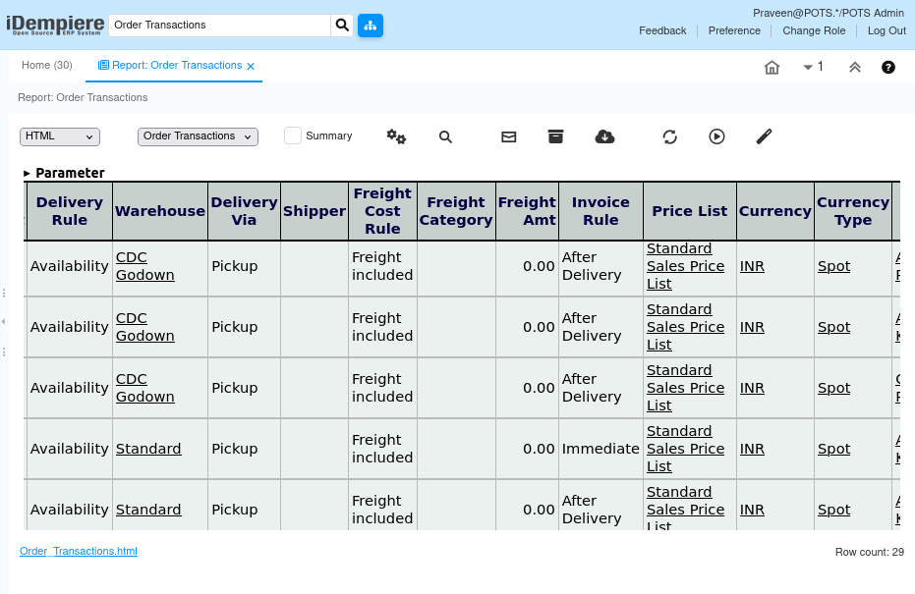This screenshot has height=594, width=915.
Task: Re-run report with play circle icon
Action: coord(716,136)
